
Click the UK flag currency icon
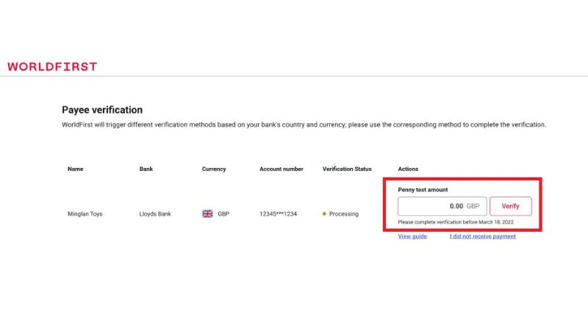(207, 213)
